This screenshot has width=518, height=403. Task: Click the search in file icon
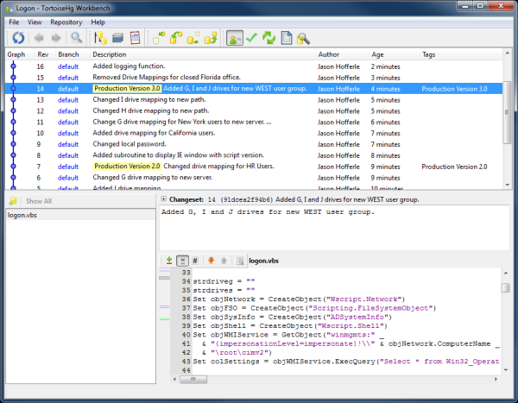pyautogui.click(x=240, y=261)
